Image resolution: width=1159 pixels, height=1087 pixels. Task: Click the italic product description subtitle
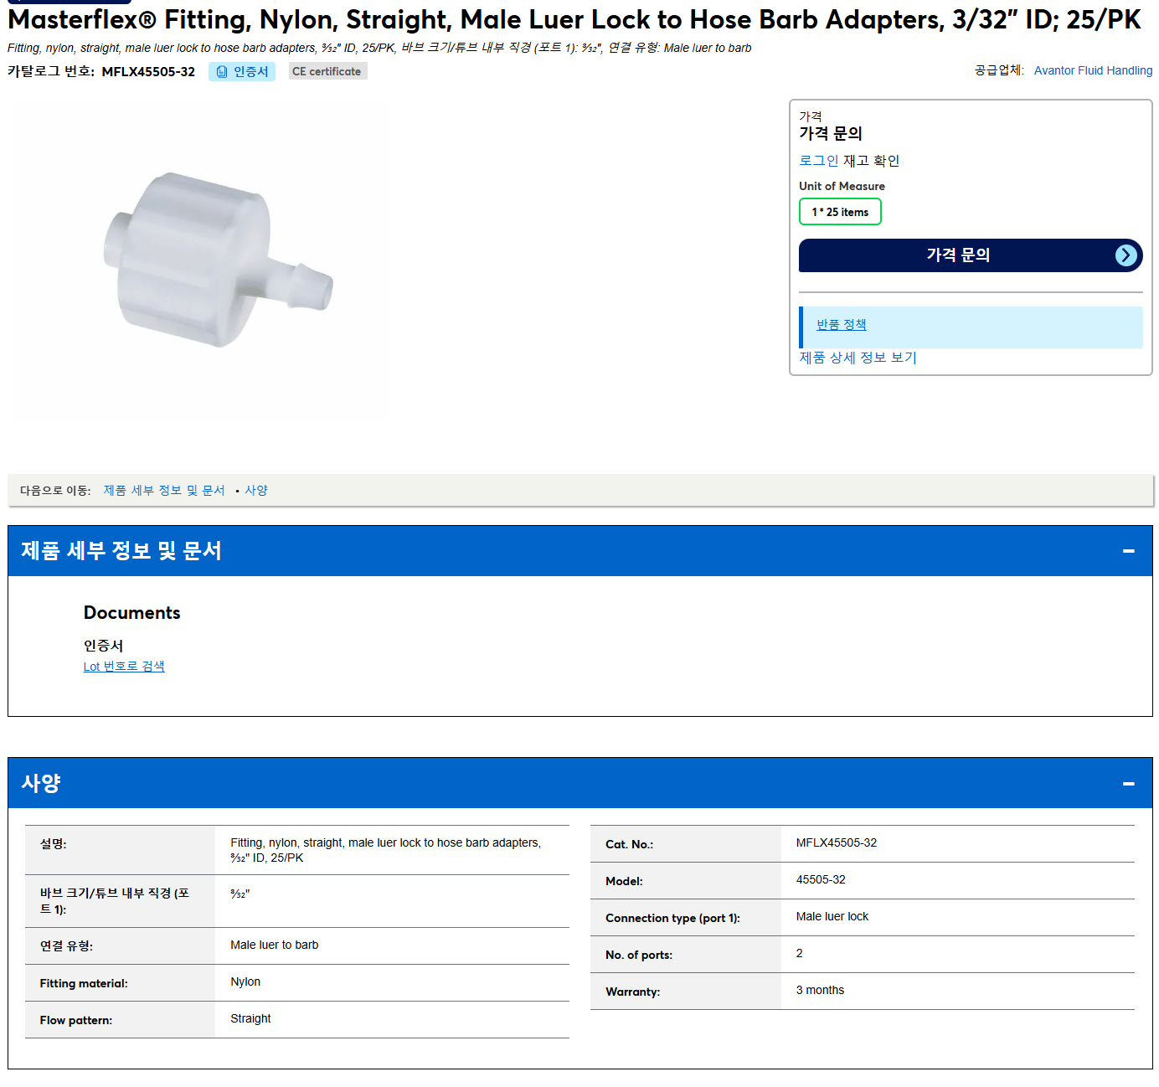point(379,48)
